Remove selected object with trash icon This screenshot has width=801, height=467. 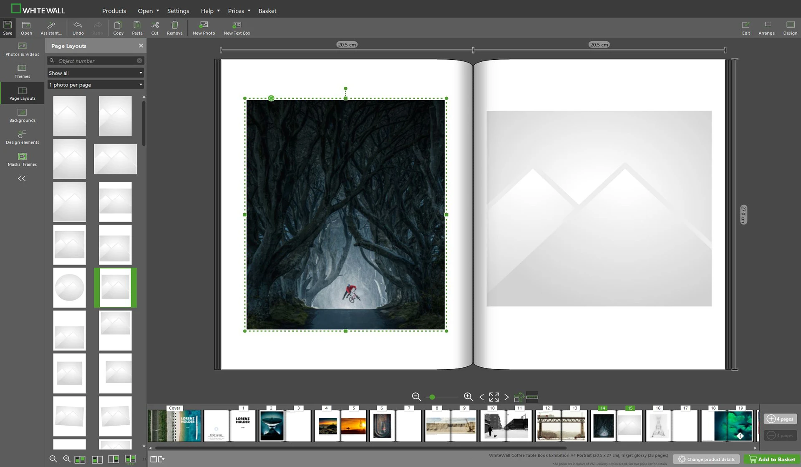click(x=174, y=28)
